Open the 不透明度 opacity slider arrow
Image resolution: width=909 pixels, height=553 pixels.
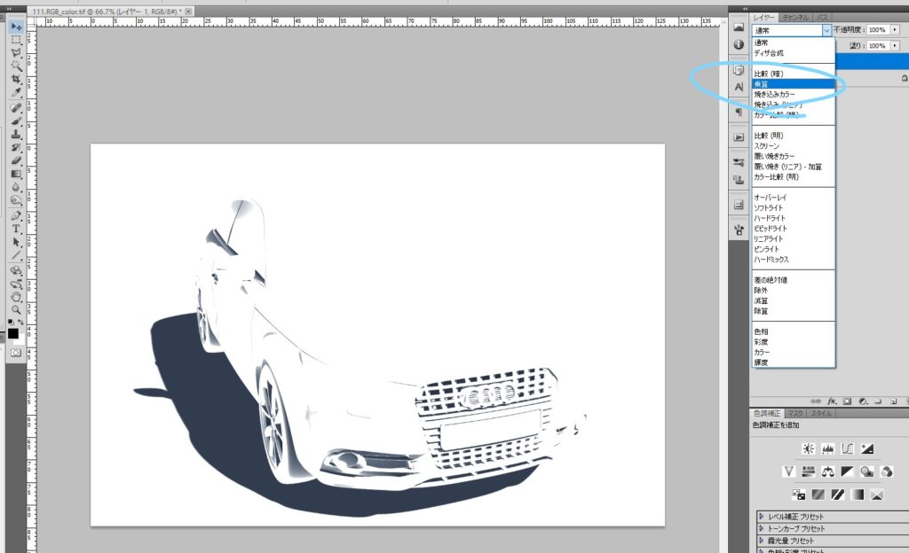[895, 30]
